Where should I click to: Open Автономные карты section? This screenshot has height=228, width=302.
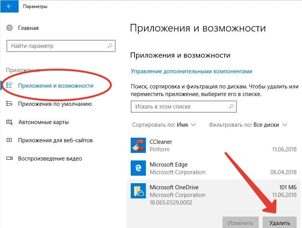pyautogui.click(x=44, y=122)
